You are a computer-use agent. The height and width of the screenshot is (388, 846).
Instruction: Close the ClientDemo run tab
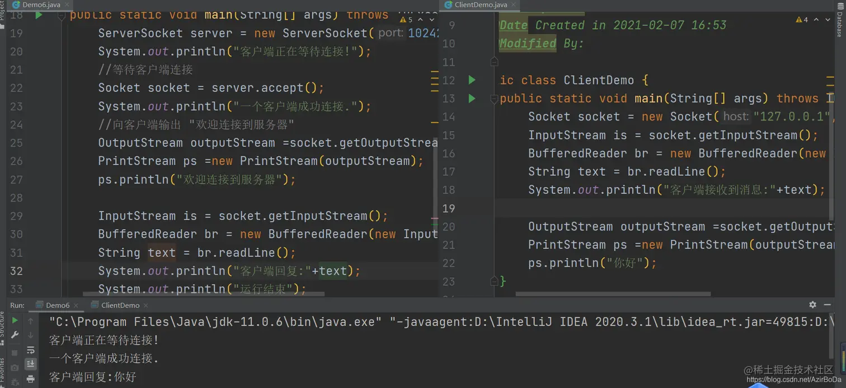[146, 306]
